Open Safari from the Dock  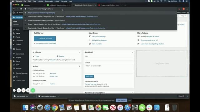[47, 108]
